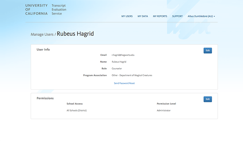243x141 pixels.
Task: Edit the Permissions section
Action: 207,99
